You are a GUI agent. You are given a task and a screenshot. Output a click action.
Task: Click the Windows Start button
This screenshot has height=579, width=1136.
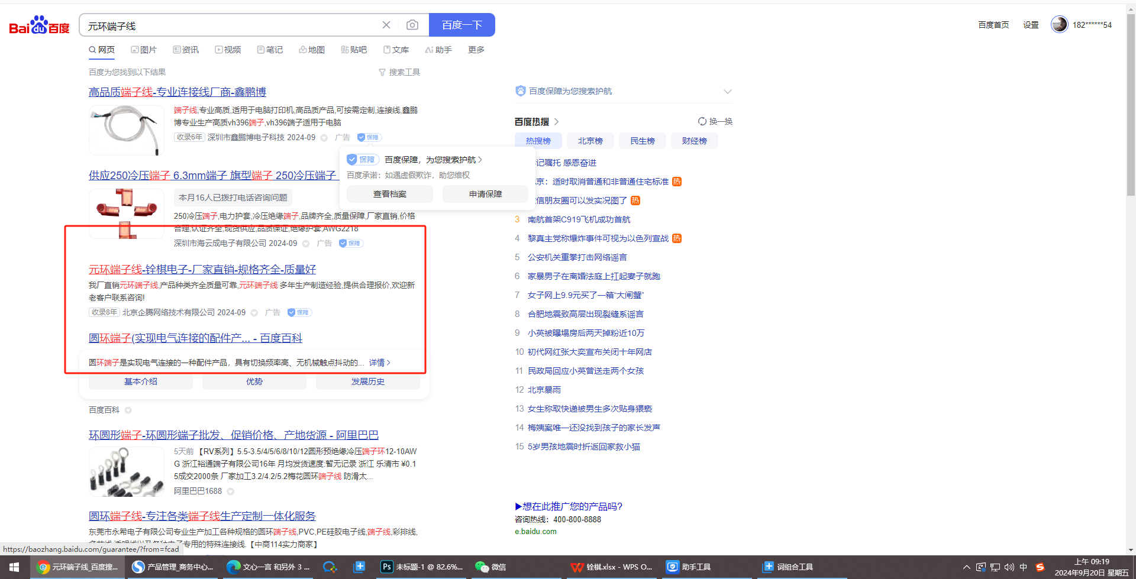pyautogui.click(x=14, y=567)
